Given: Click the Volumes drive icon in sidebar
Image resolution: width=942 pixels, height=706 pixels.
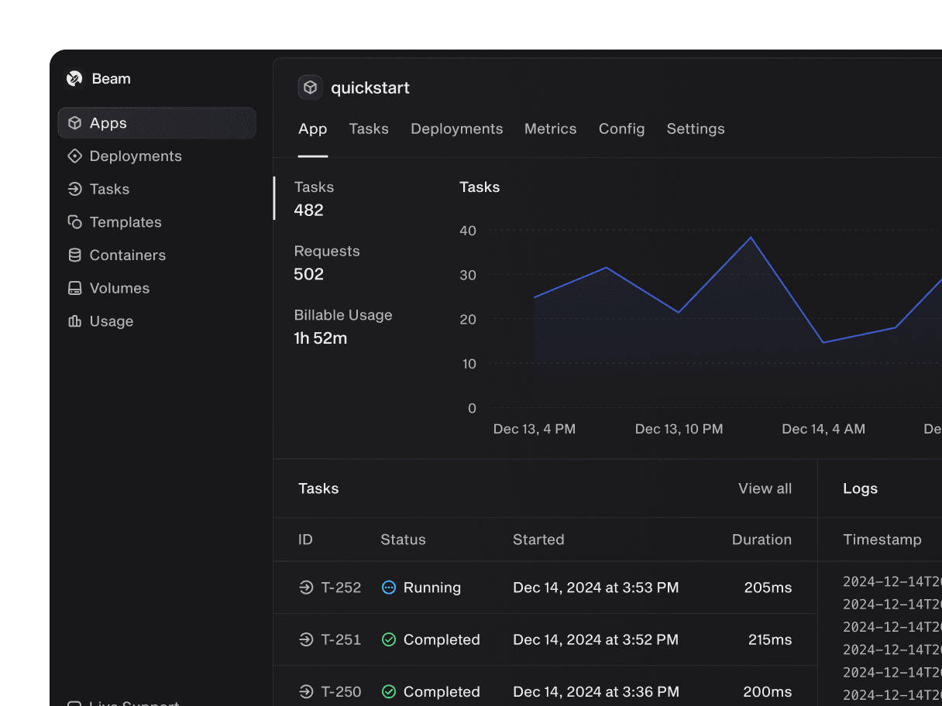Looking at the screenshot, I should 74,288.
